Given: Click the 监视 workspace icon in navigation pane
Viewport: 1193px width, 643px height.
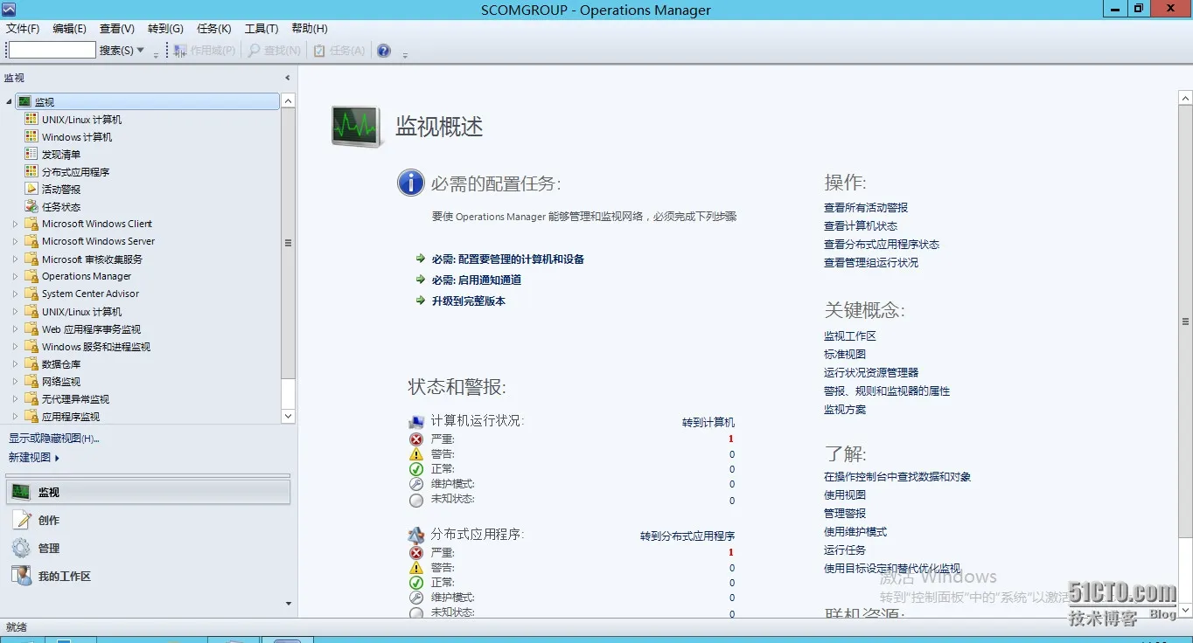Looking at the screenshot, I should click(x=21, y=492).
